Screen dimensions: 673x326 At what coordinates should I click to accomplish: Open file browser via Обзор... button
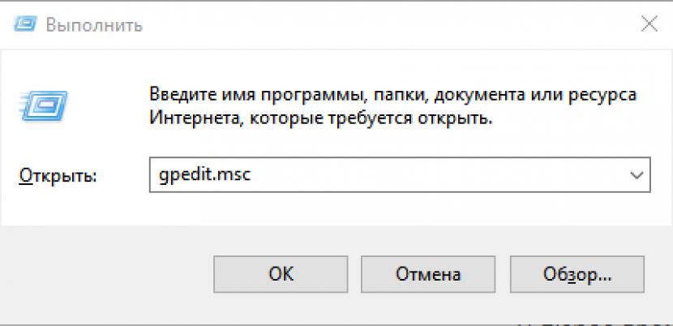(x=576, y=273)
